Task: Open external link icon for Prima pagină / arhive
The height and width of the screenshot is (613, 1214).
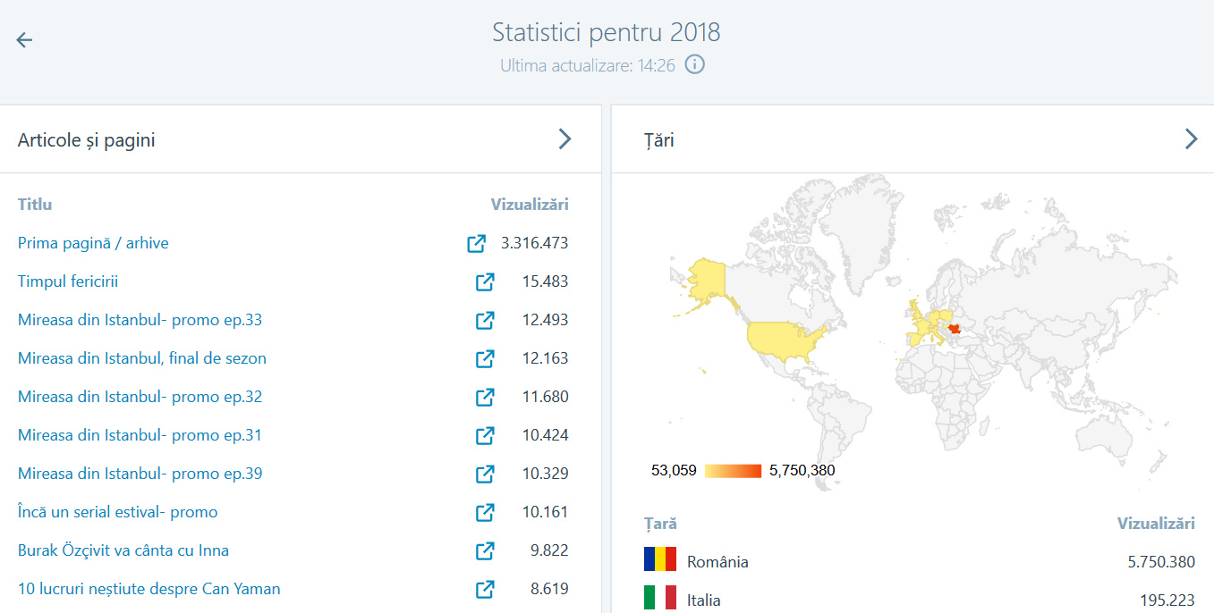Action: pyautogui.click(x=476, y=243)
